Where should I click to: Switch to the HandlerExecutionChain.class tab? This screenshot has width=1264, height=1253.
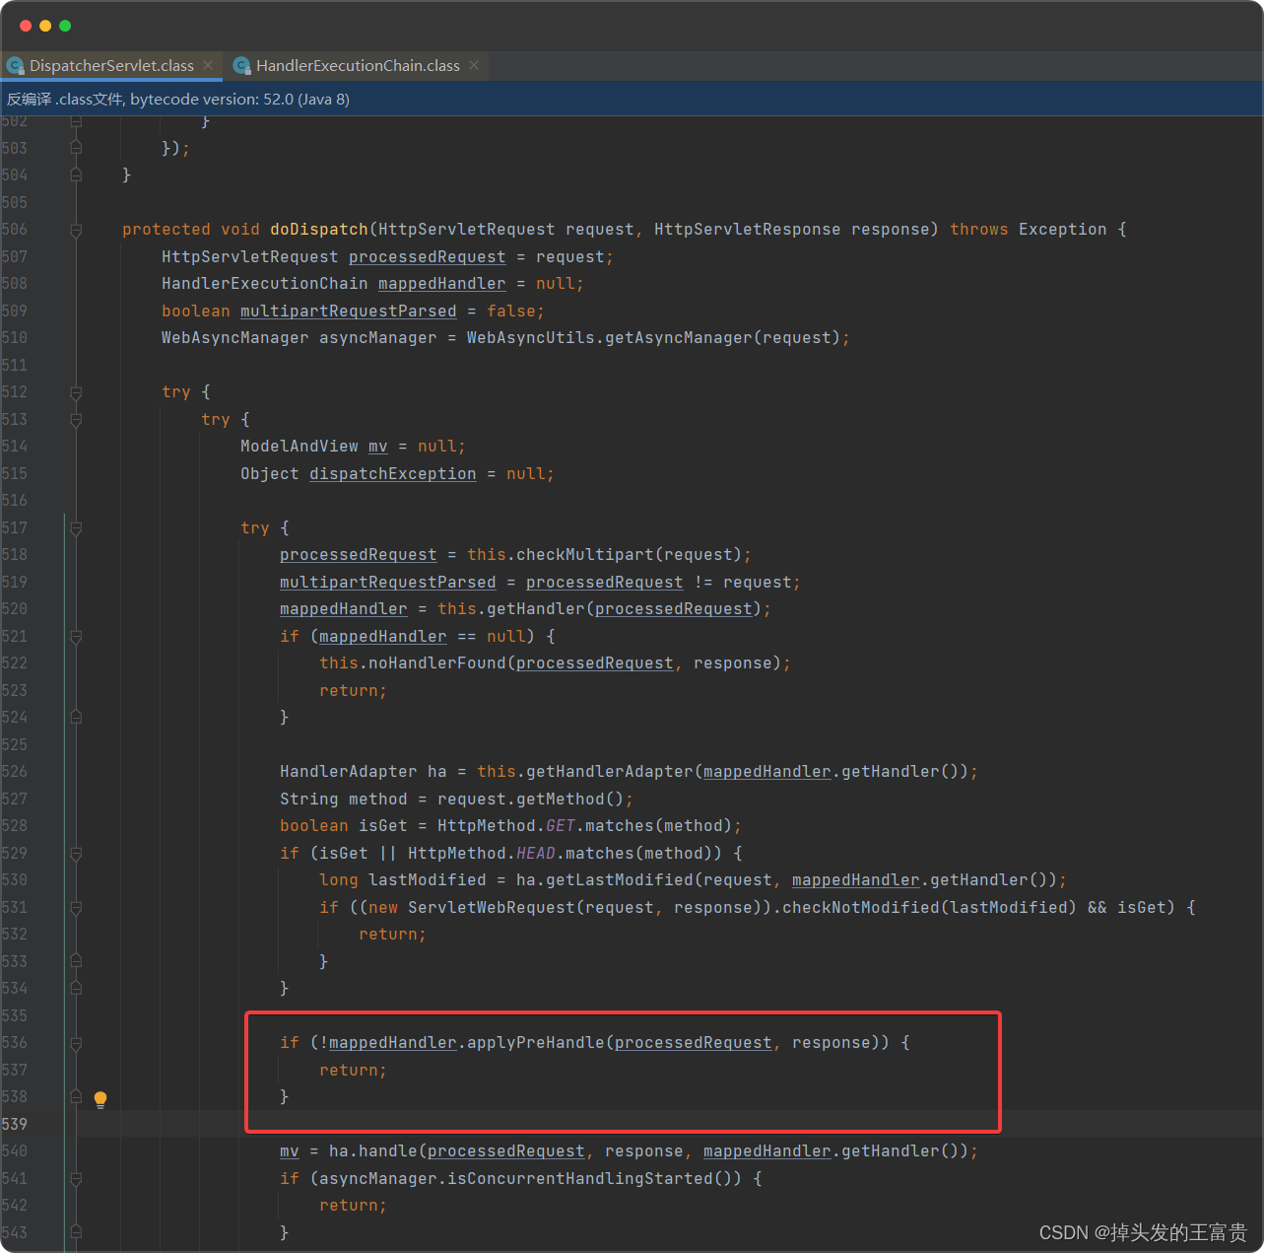(x=358, y=66)
